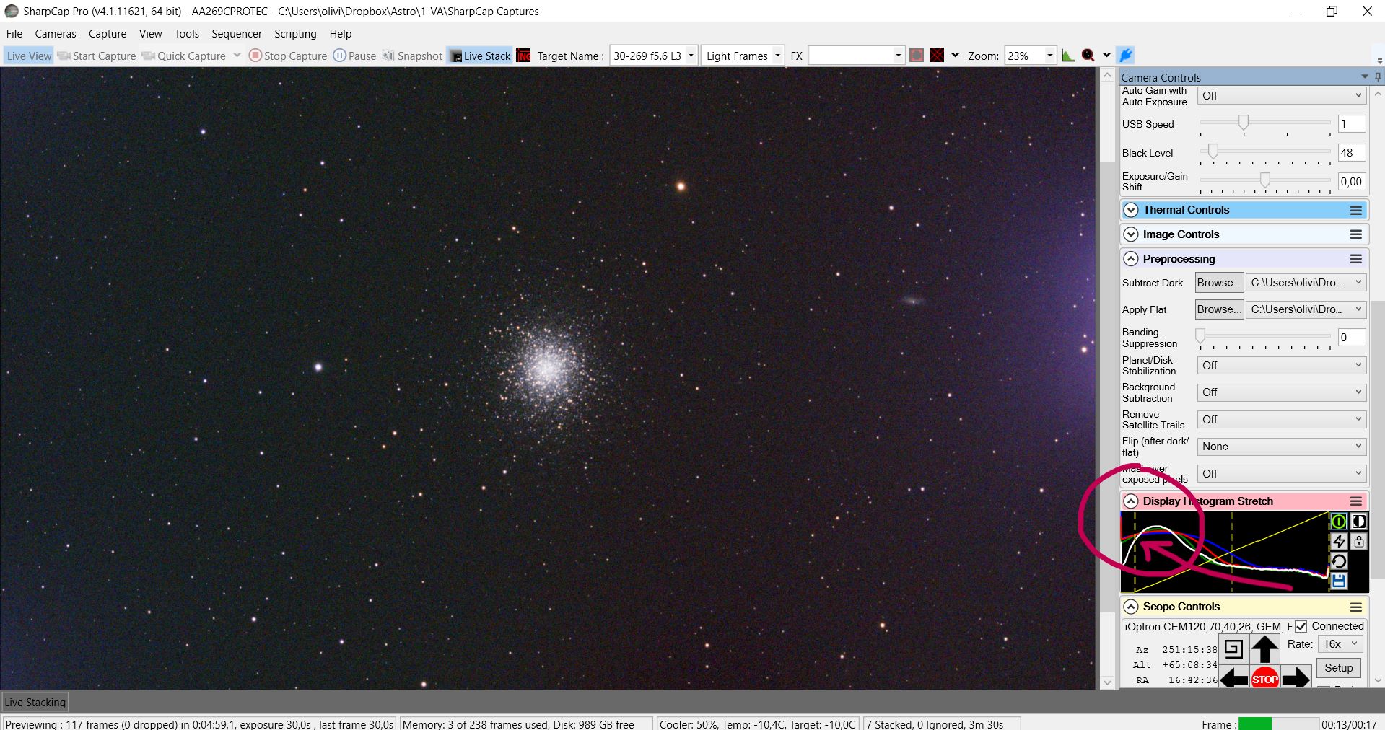Click the blue plug icon in toolbar
1385x730 pixels.
point(1125,56)
